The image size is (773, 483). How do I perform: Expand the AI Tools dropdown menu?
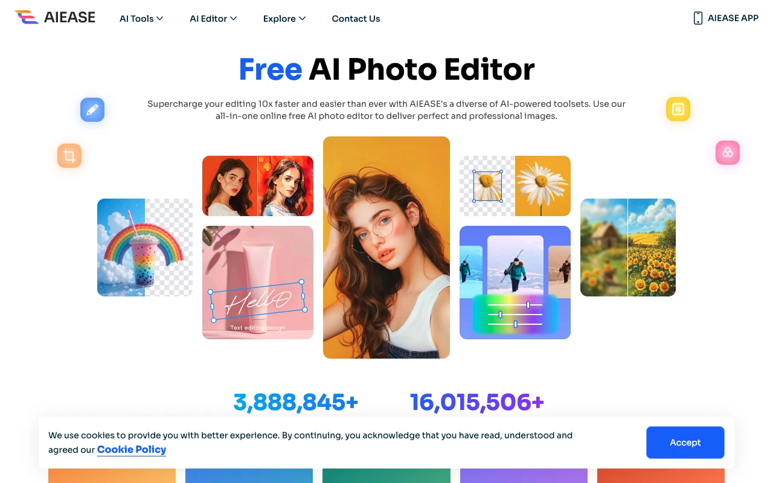141,19
